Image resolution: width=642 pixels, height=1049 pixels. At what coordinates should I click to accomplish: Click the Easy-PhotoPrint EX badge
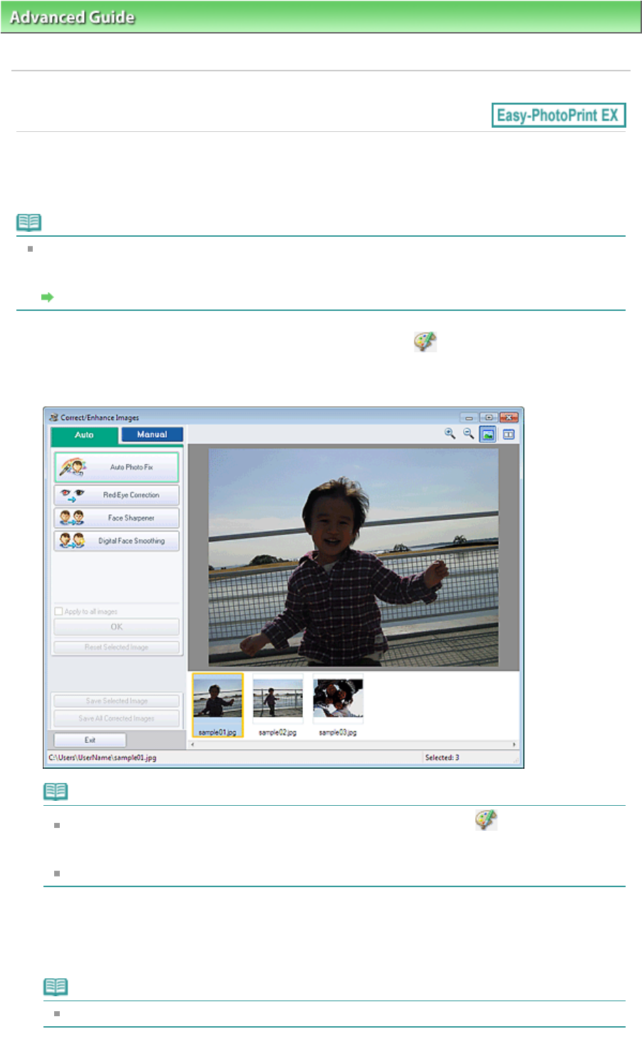point(559,116)
